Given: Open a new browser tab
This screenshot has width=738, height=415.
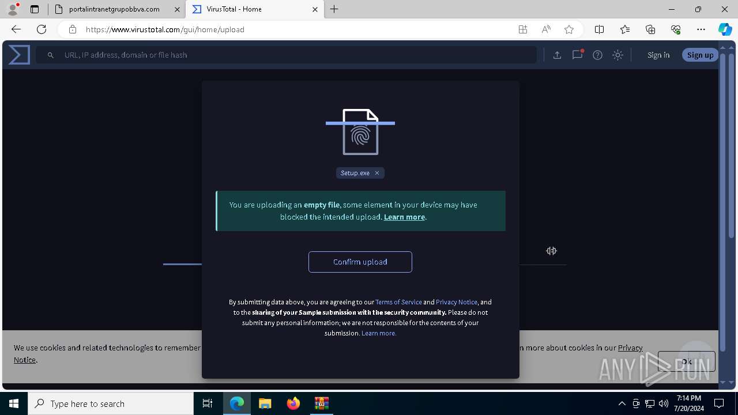Looking at the screenshot, I should (334, 9).
